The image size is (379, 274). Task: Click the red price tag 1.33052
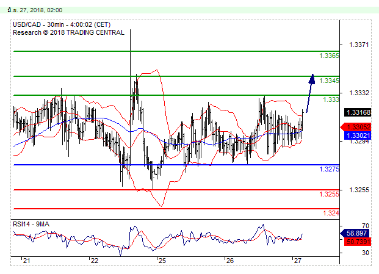356,127
